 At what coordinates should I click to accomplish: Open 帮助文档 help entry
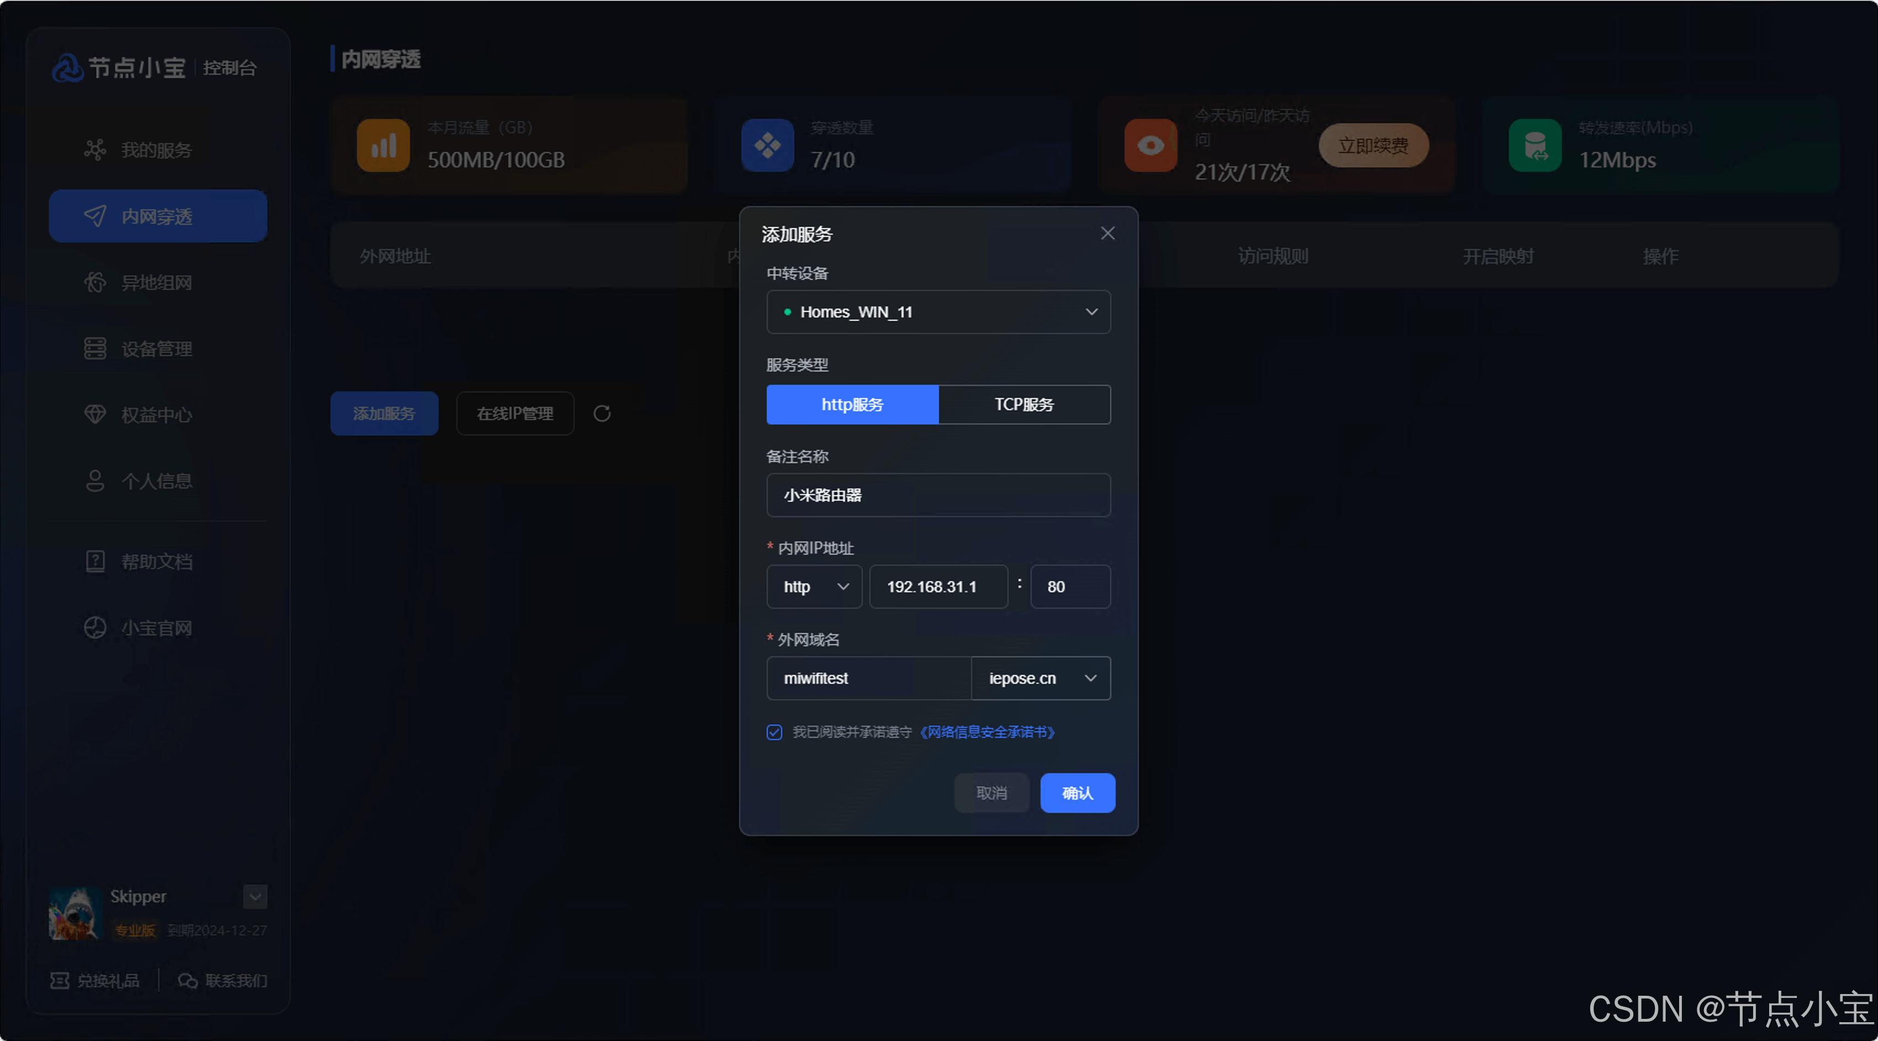(x=157, y=562)
